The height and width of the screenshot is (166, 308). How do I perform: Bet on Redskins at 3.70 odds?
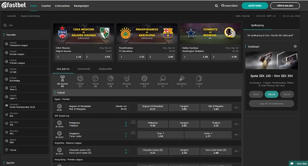click(x=225, y=57)
